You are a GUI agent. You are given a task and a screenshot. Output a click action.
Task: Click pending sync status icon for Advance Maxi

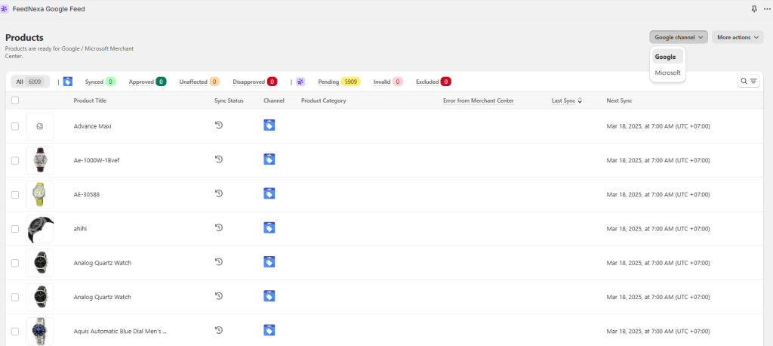click(219, 125)
